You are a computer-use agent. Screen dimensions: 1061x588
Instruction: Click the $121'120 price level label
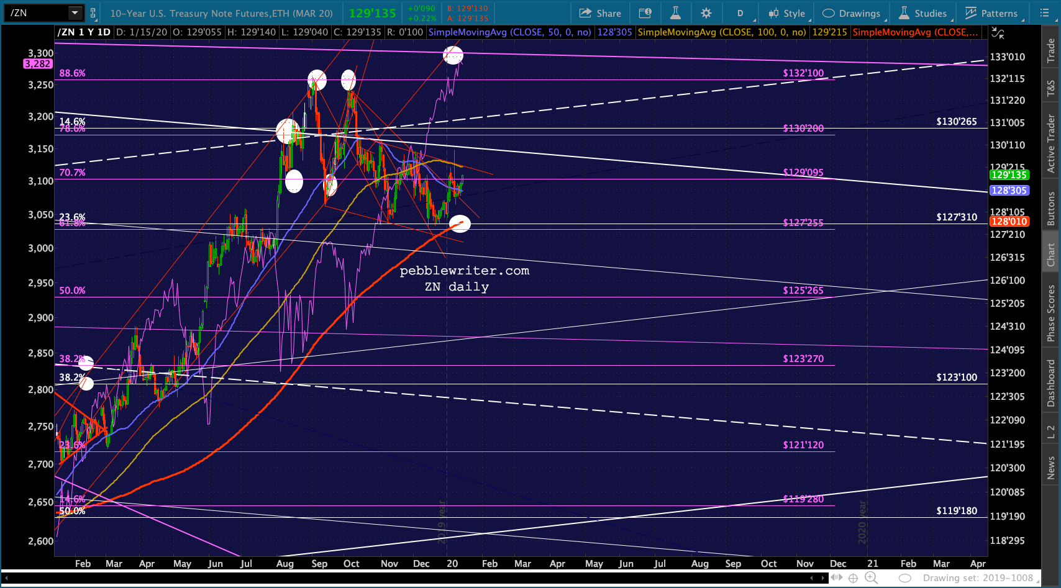click(803, 445)
